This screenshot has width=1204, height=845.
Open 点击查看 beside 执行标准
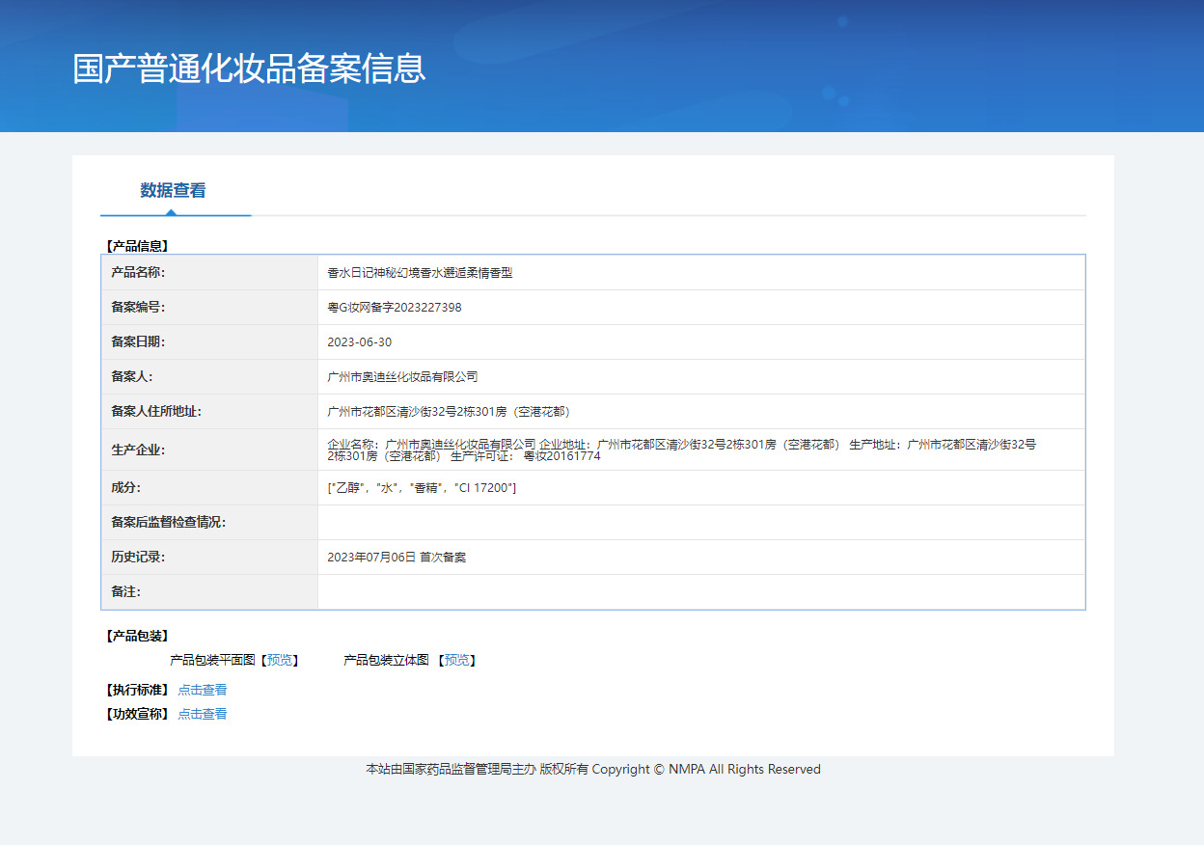click(203, 690)
